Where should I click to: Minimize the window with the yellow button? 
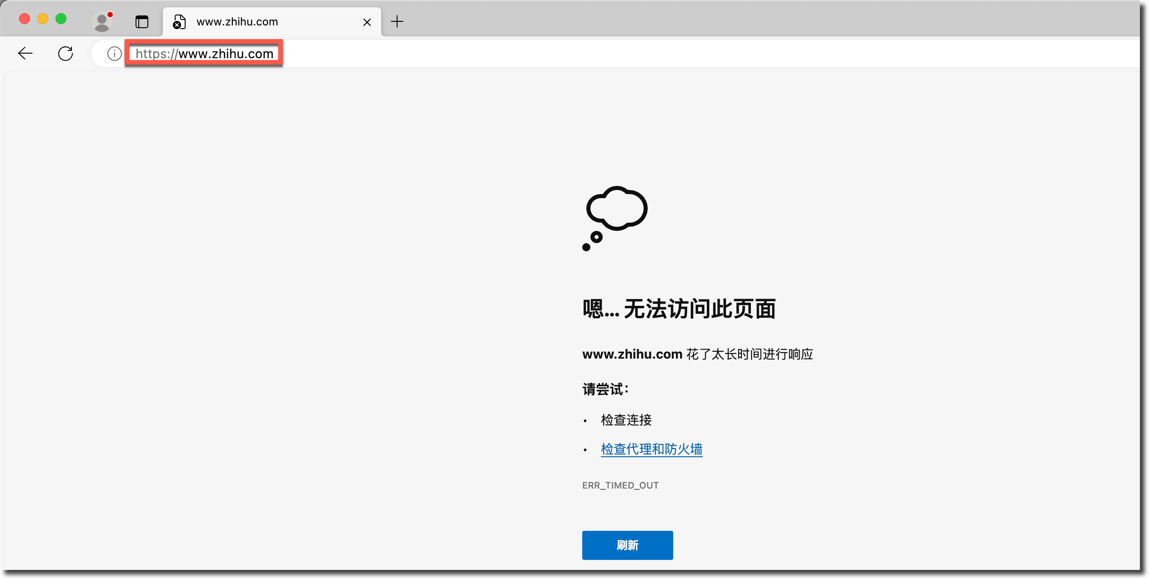[x=43, y=19]
